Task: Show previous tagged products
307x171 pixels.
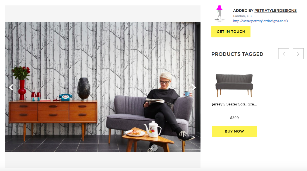Action: coord(284,54)
